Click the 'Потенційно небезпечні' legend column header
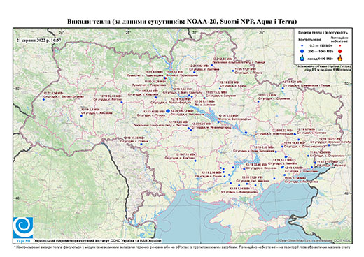Screen dimensions: 364x257 coord(339,39)
